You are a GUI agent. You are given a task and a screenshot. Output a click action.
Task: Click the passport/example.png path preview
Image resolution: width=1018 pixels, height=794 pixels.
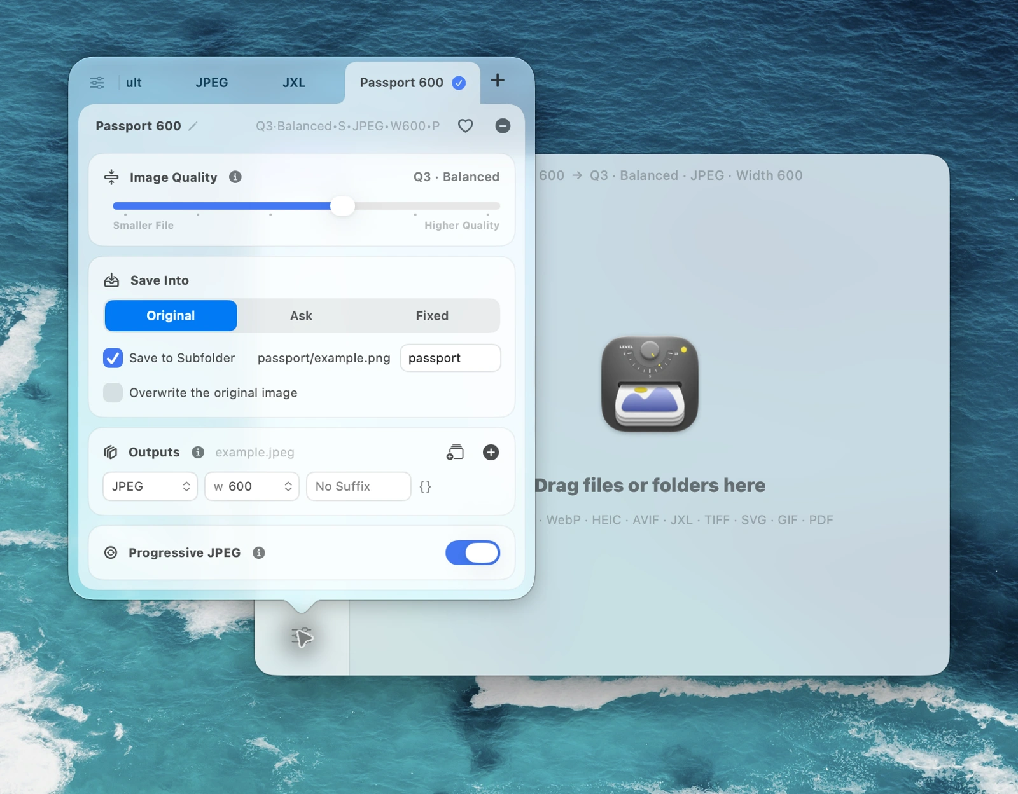[x=324, y=358]
